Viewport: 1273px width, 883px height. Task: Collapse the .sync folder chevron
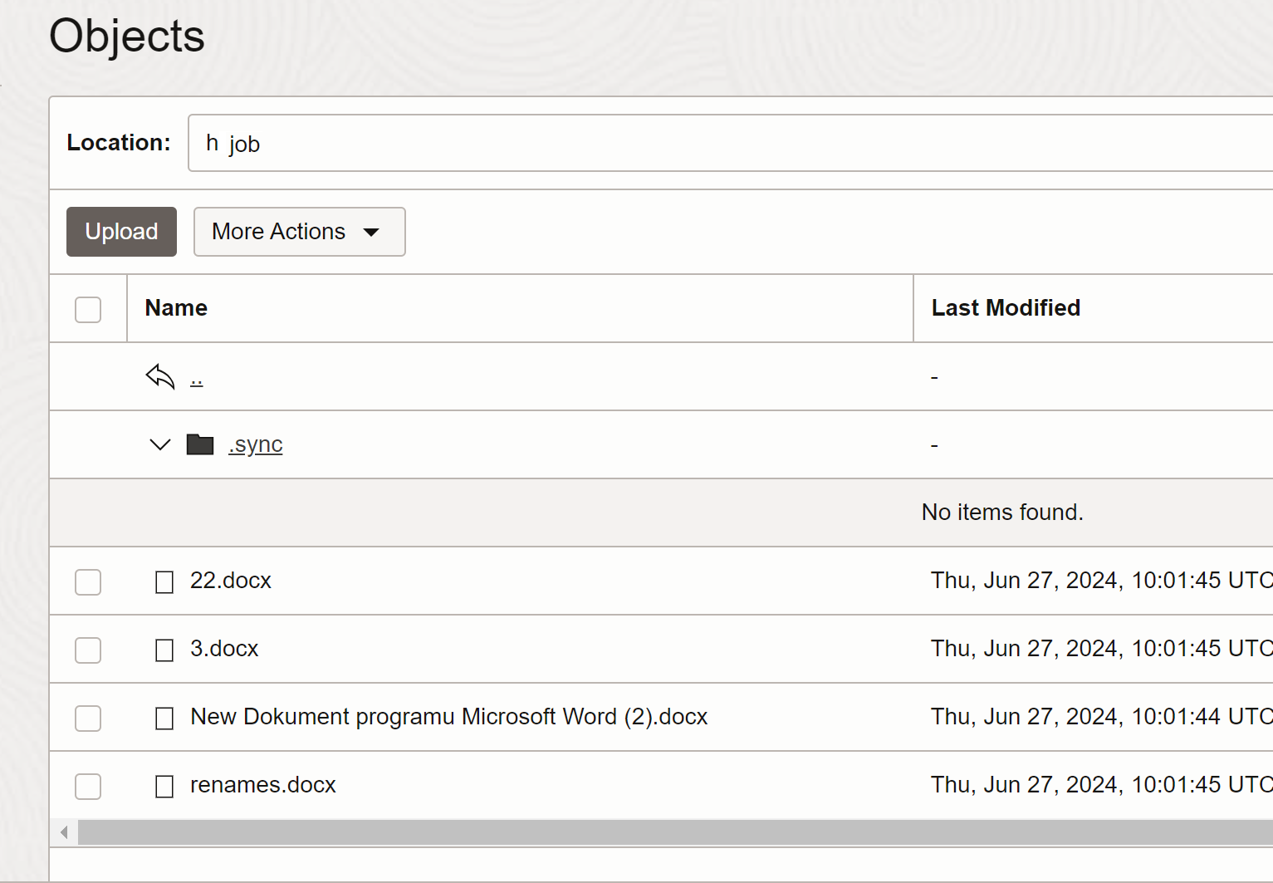pos(159,444)
